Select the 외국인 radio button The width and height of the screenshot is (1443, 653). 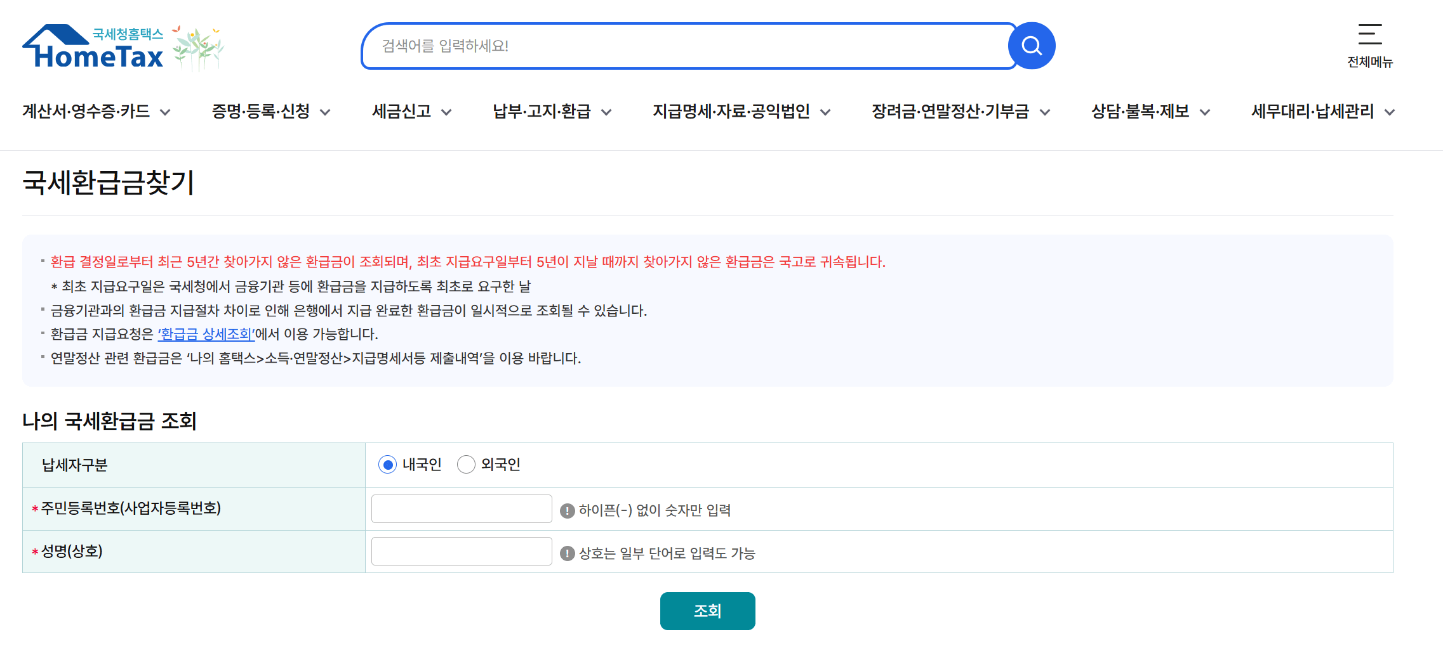click(467, 465)
